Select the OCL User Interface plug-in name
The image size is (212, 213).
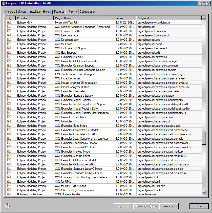pos(67,35)
